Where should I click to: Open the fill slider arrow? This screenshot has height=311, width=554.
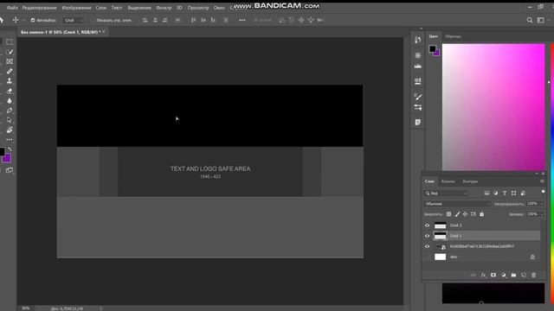(x=542, y=214)
